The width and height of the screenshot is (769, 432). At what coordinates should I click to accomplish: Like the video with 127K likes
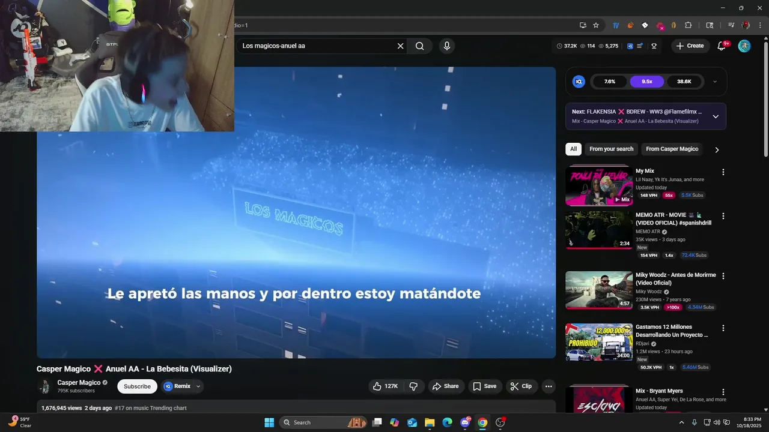[385, 386]
